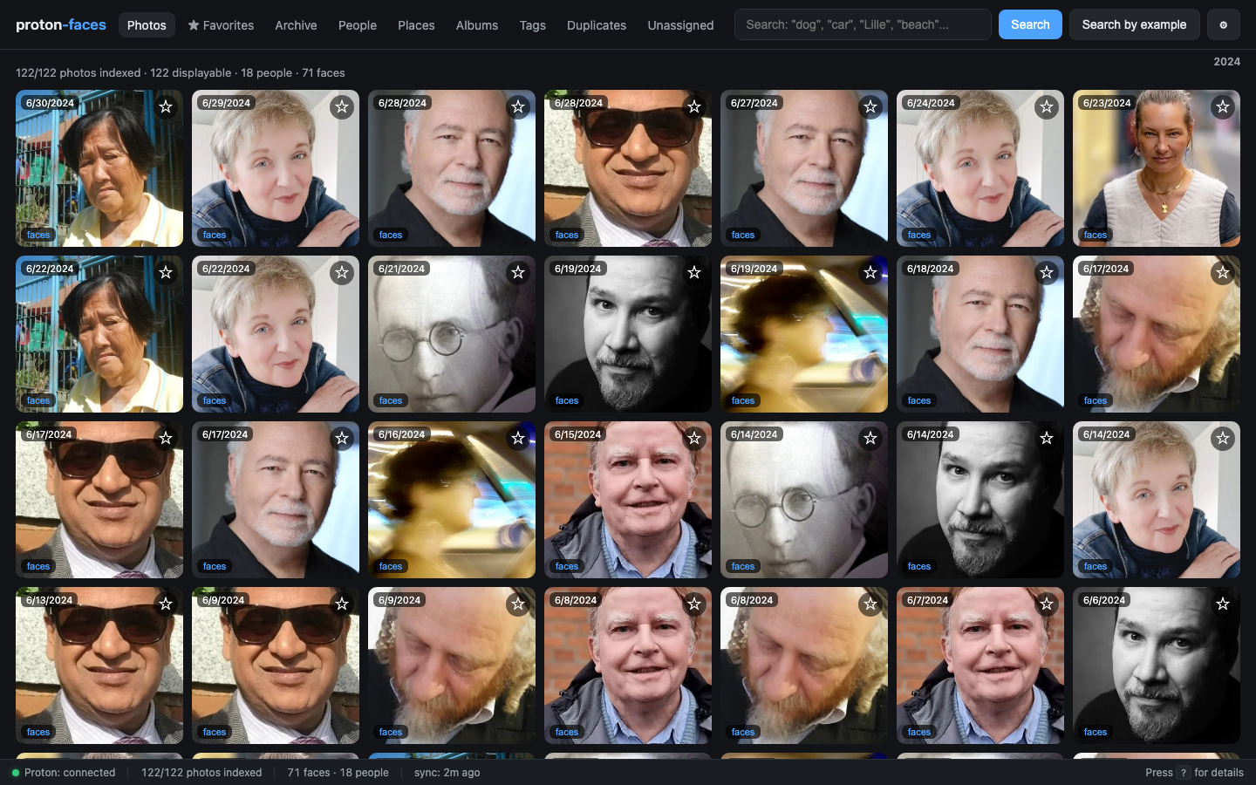
Task: Click "Proton: connected" in the status bar
Action: tap(70, 773)
